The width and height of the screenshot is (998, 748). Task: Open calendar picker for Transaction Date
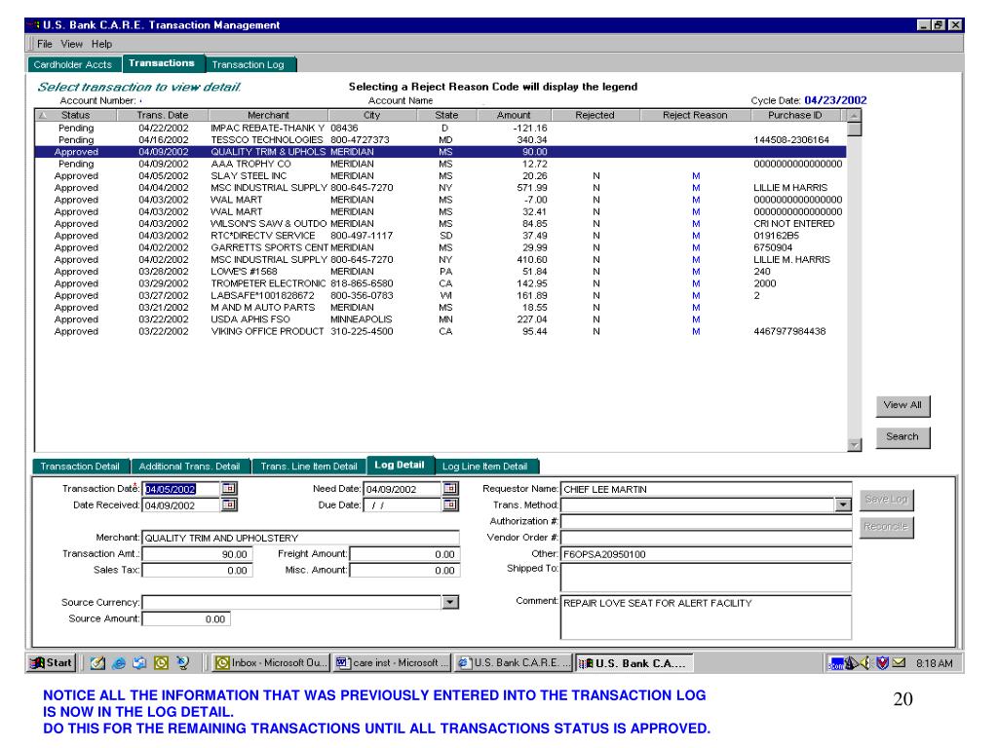click(x=229, y=489)
